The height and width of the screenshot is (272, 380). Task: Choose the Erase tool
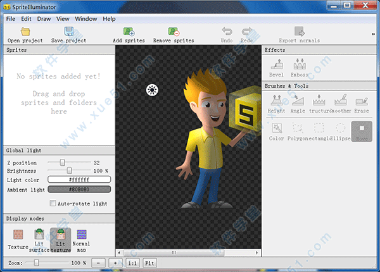click(362, 102)
